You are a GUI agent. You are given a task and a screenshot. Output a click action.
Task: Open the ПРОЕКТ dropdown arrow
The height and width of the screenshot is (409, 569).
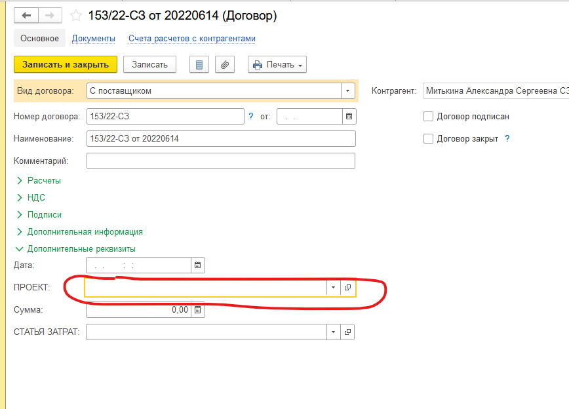coord(333,288)
